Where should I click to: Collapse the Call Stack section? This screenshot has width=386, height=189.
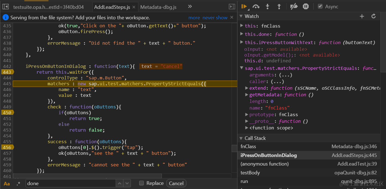pyautogui.click(x=241, y=138)
